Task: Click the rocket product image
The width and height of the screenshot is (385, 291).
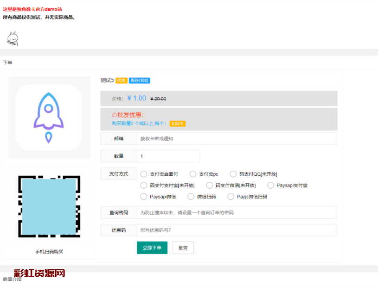Action: (x=49, y=118)
